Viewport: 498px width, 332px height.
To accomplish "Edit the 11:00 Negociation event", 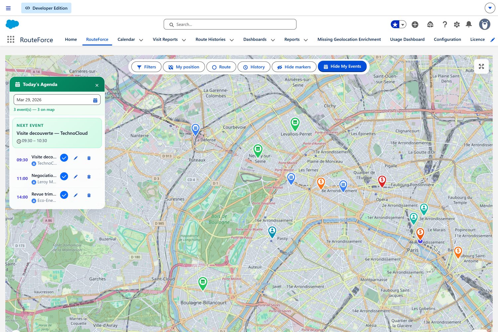I will point(76,177).
